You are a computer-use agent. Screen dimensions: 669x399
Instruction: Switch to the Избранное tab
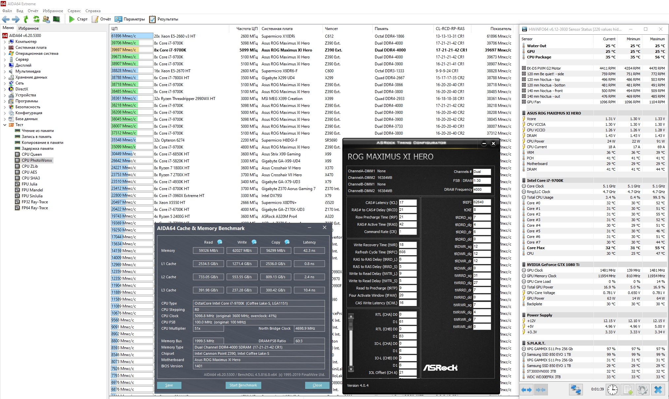click(x=28, y=28)
